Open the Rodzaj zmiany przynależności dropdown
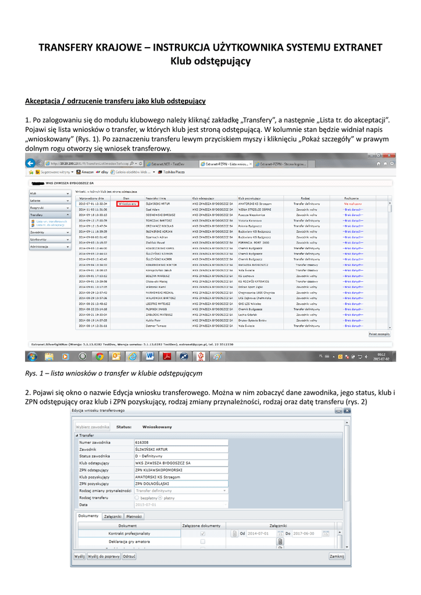Viewport: 421px width, 595px height. click(181, 490)
